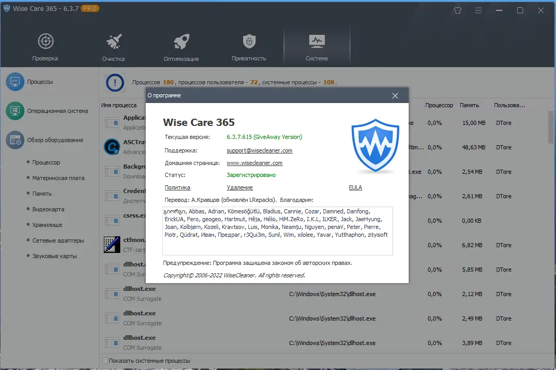Image resolution: width=556 pixels, height=370 pixels.
Task: Select Хранилище in the sidebar
Action: click(47, 225)
